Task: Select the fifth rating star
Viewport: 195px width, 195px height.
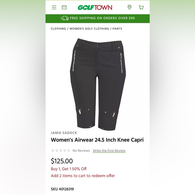Action: coord(69,151)
